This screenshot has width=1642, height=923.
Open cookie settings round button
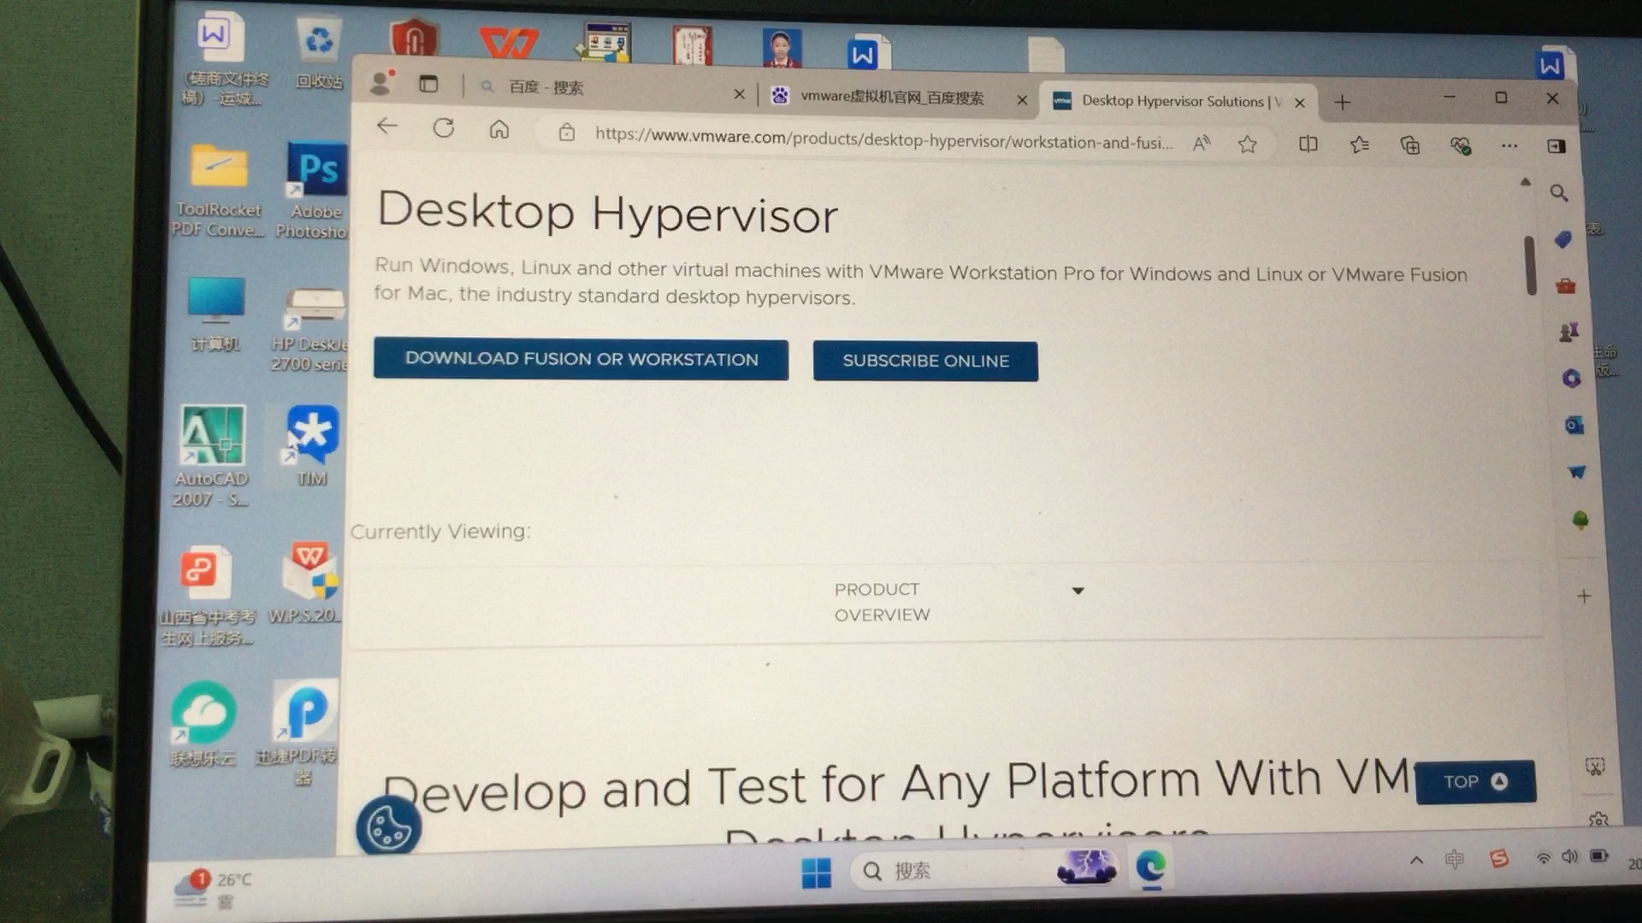[x=388, y=826]
